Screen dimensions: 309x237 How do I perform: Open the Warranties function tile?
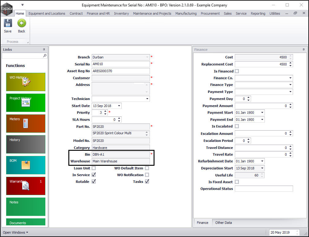[x=26, y=186]
